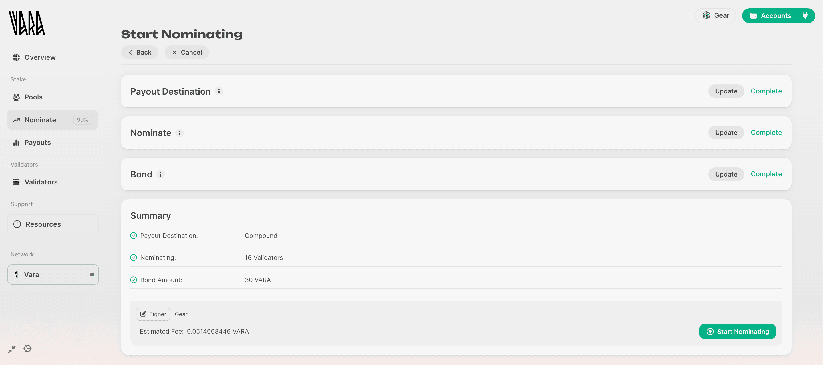This screenshot has height=365, width=823.
Task: Click the collapse arrows icon at bottom left
Action: 12,349
